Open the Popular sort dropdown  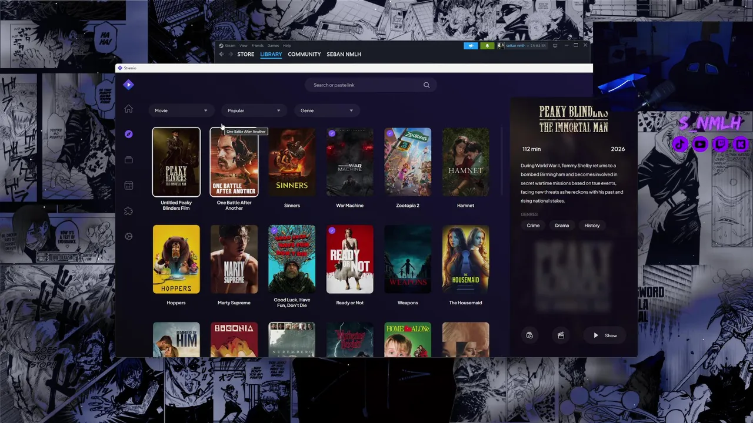tap(254, 110)
